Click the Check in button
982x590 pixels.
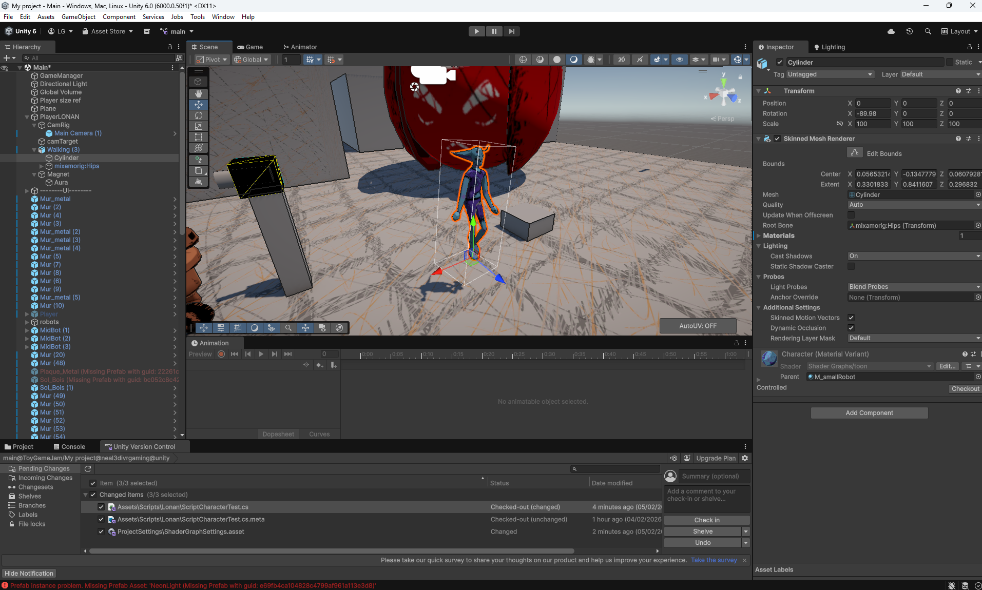pos(706,520)
